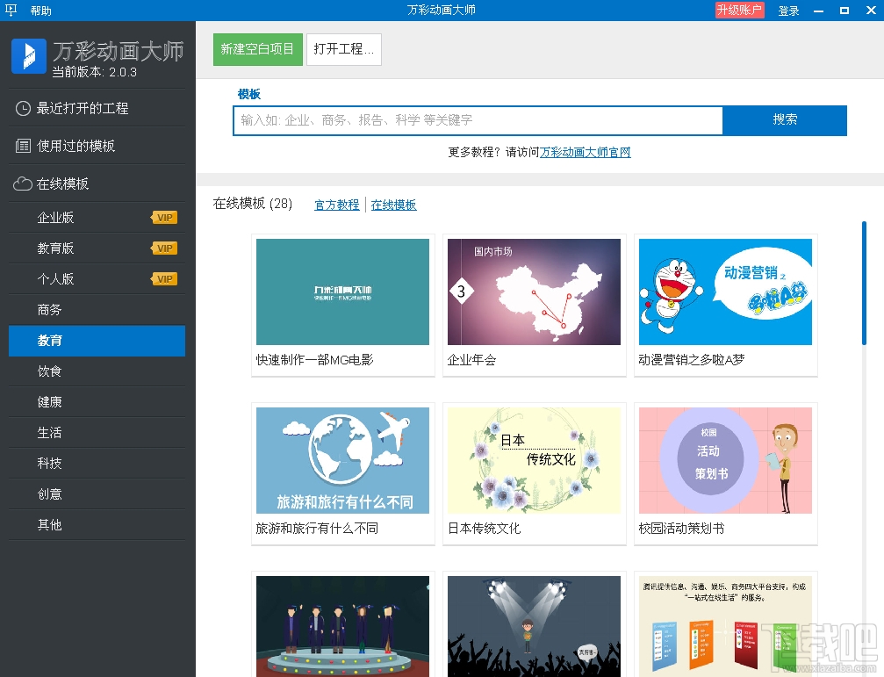Click the 万彩动画大师 logo icon
The image size is (884, 677).
tap(29, 56)
